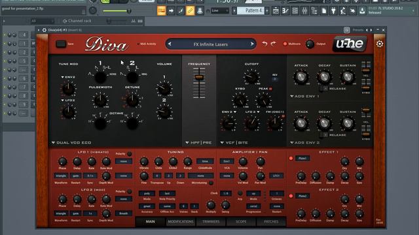Click voice Mode poly selector
The width and height of the screenshot is (419, 235).
pos(147,193)
